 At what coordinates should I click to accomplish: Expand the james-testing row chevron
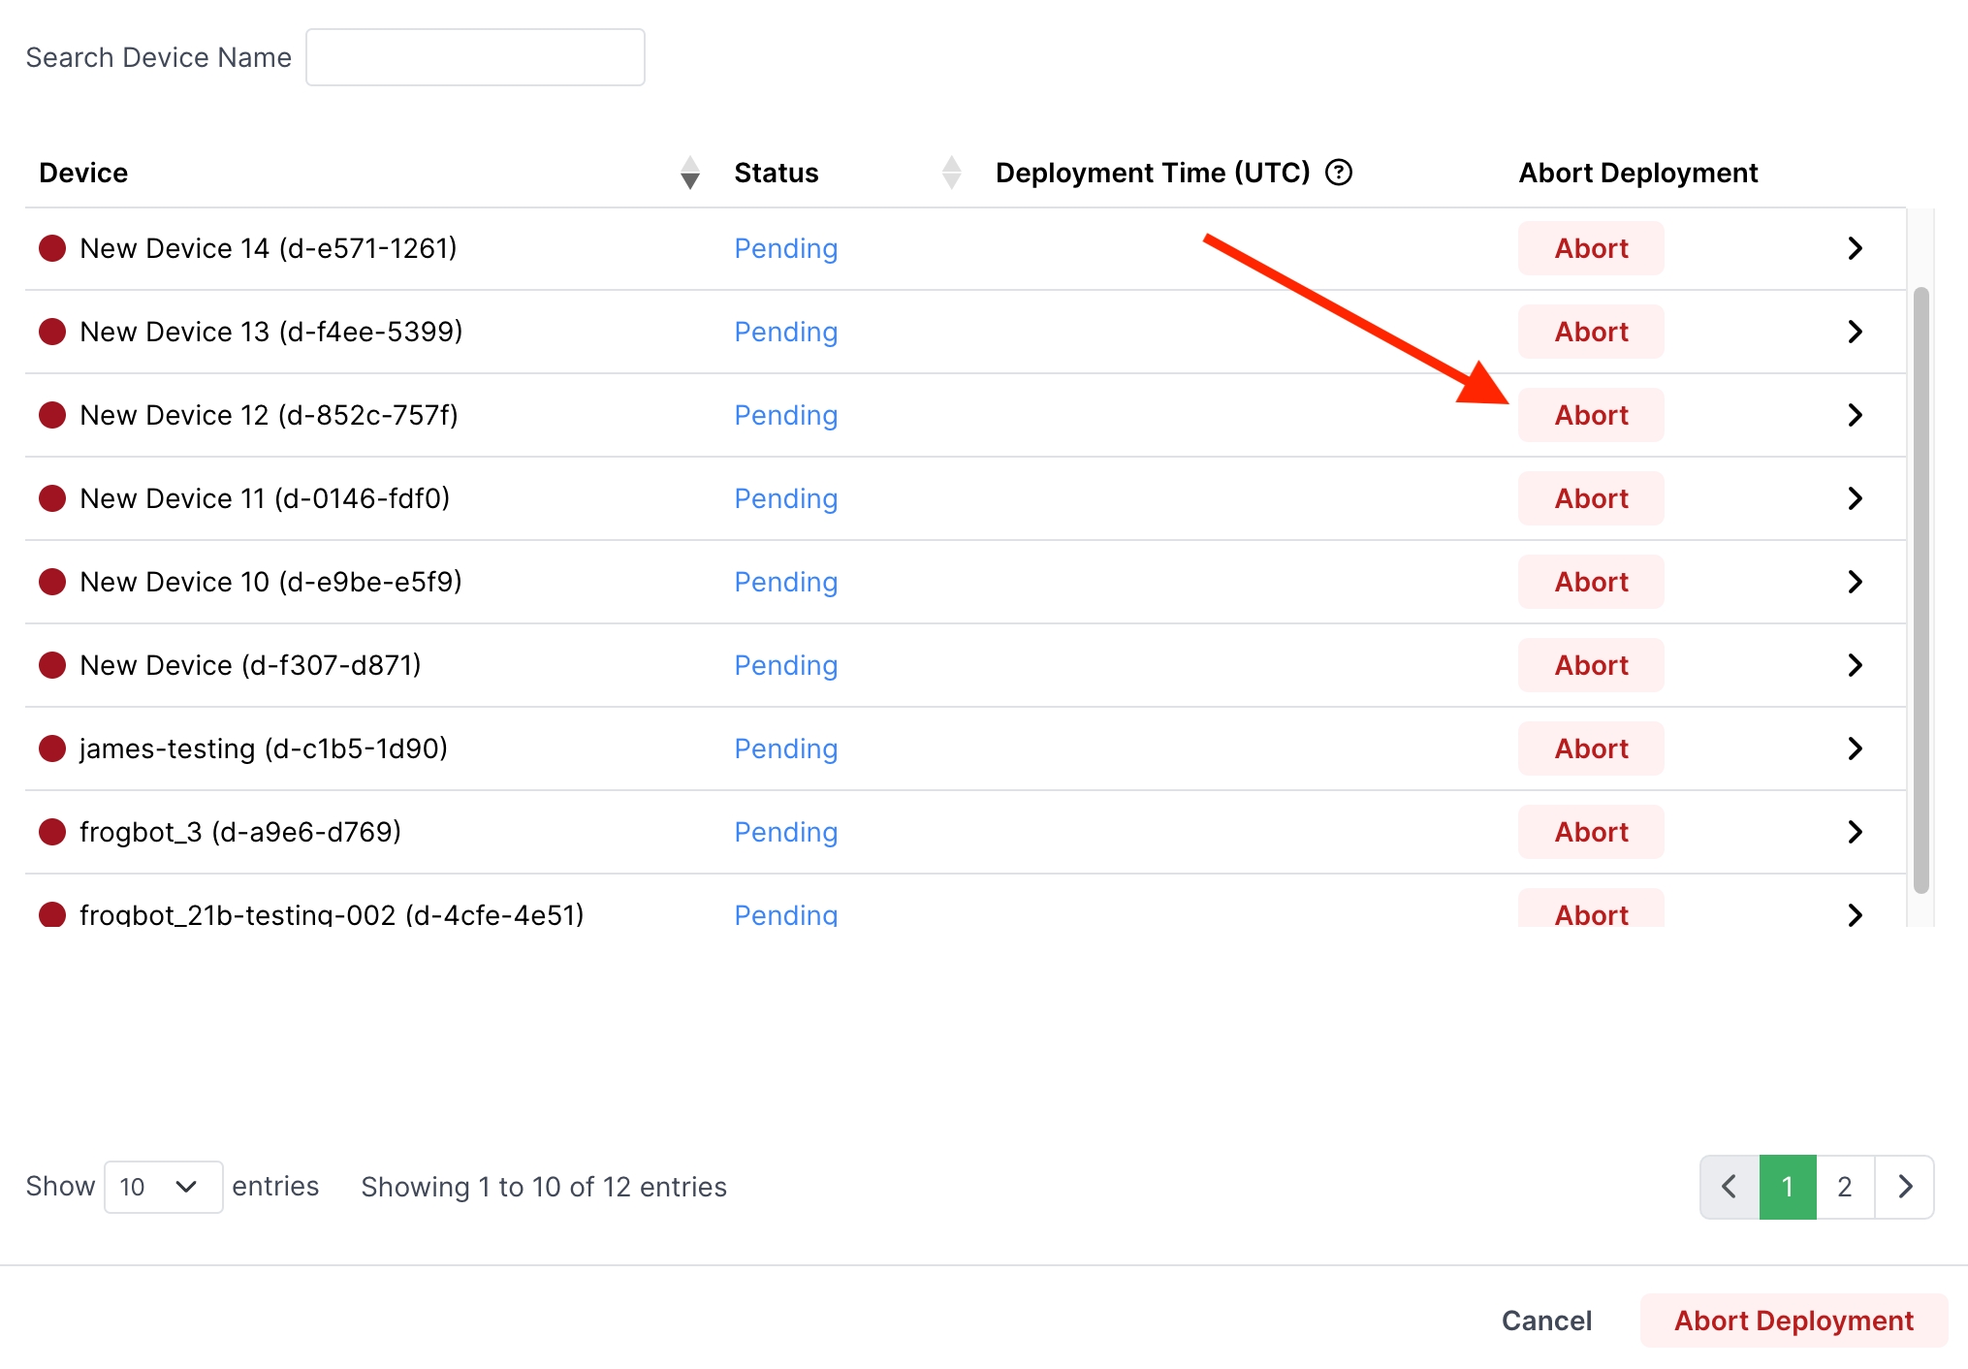(x=1854, y=748)
